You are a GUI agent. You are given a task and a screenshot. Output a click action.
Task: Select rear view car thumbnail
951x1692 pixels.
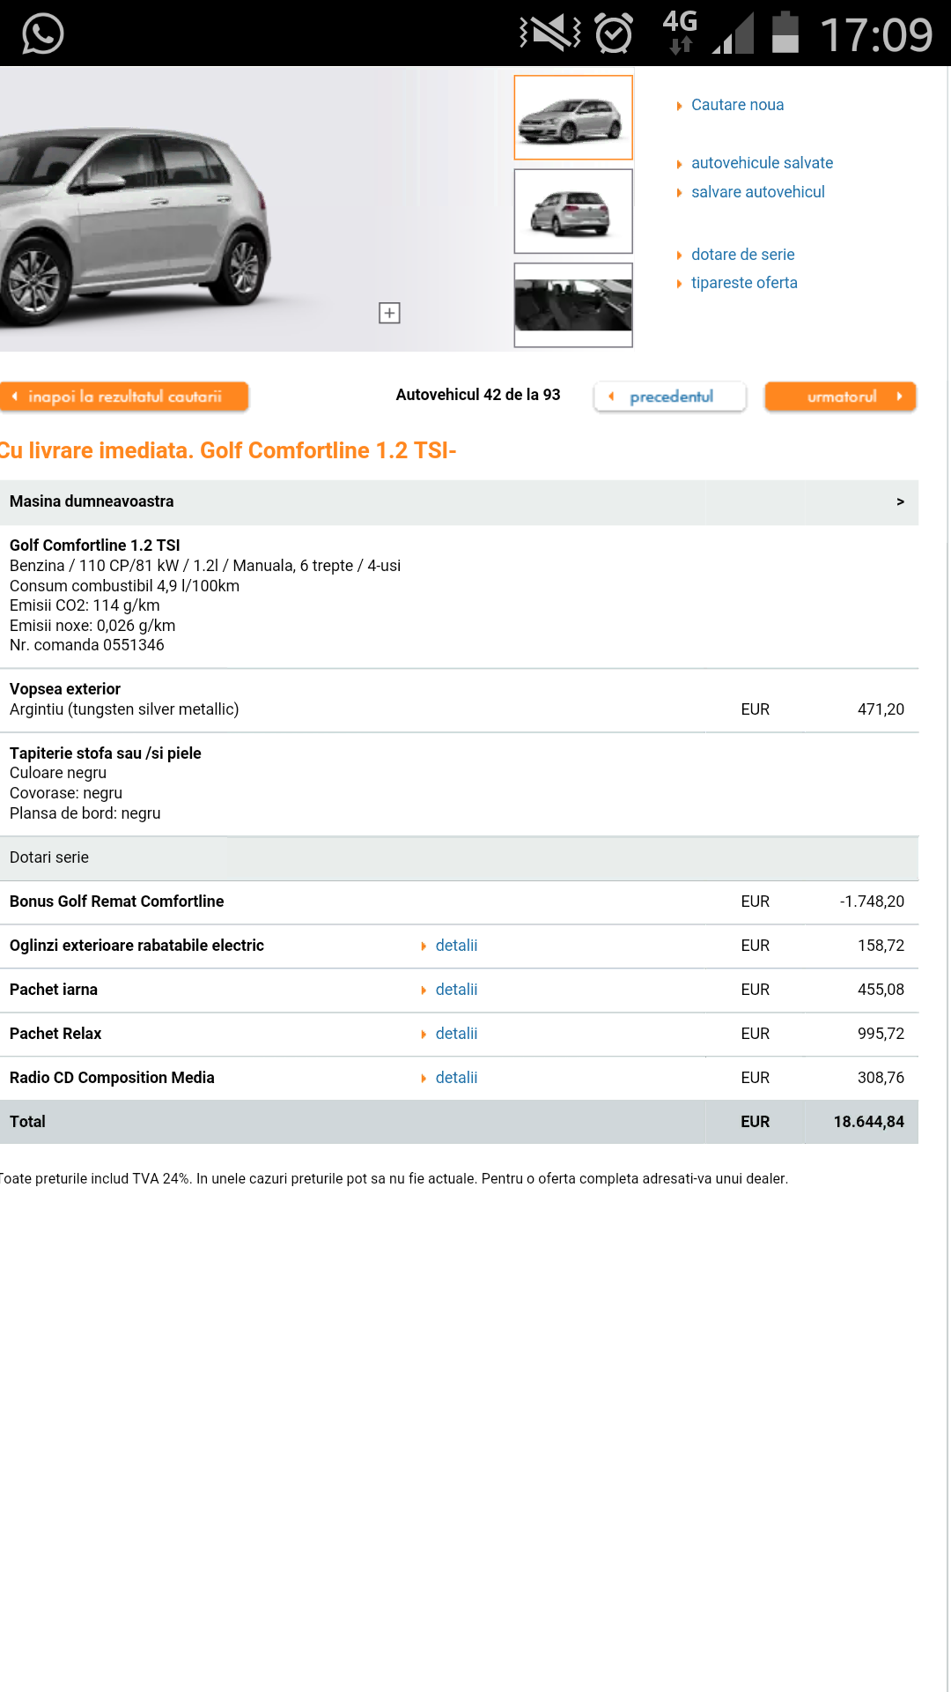point(573,211)
